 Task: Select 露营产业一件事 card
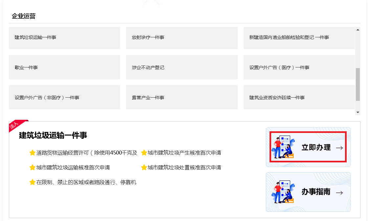click(182, 97)
